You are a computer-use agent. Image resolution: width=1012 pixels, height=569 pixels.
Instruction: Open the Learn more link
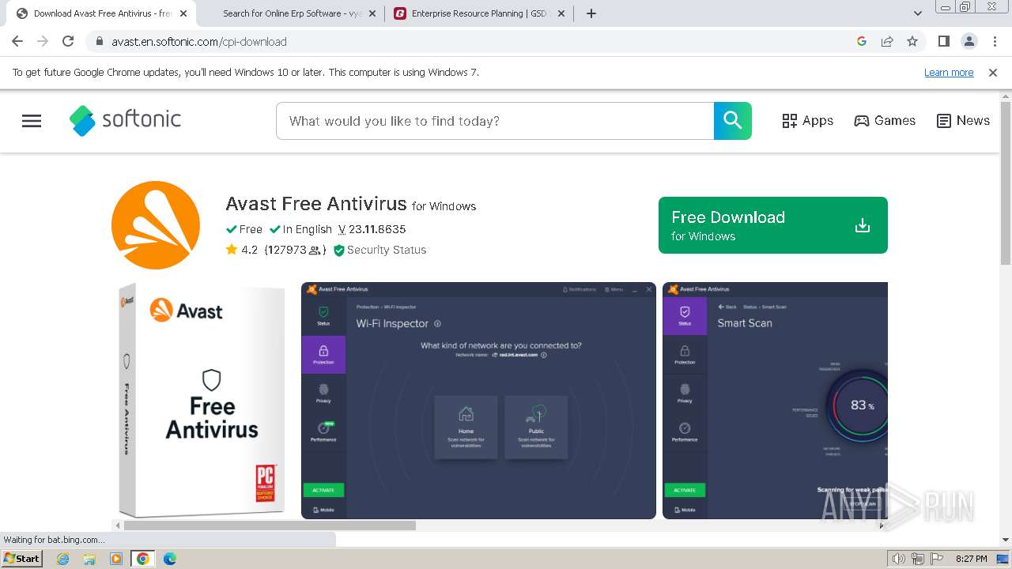coord(949,73)
